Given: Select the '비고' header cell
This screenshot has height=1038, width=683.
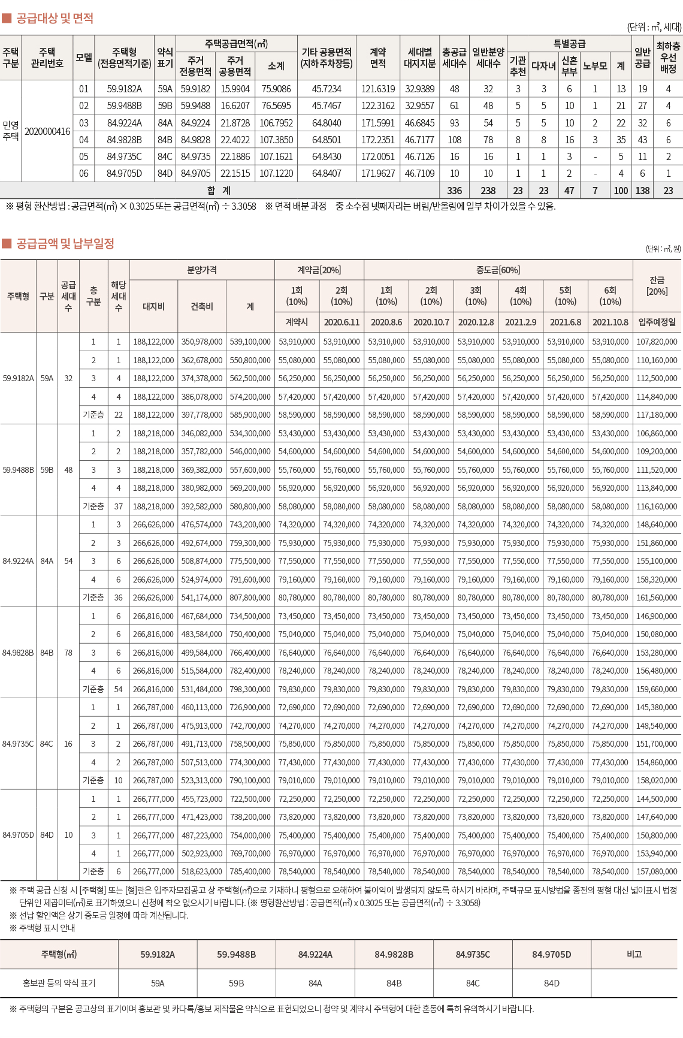Looking at the screenshot, I should [634, 954].
